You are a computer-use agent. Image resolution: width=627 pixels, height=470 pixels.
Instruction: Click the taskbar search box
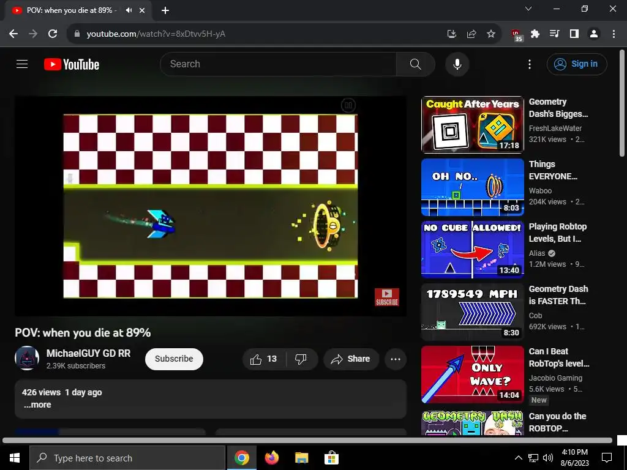tap(127, 458)
